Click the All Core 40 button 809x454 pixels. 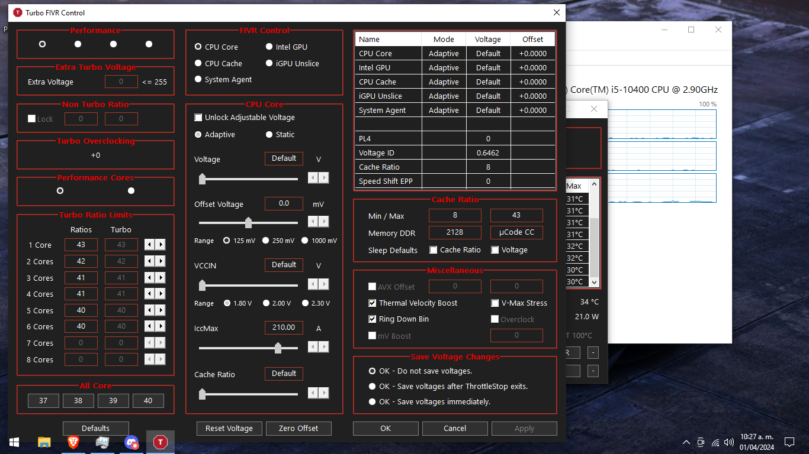[148, 400]
